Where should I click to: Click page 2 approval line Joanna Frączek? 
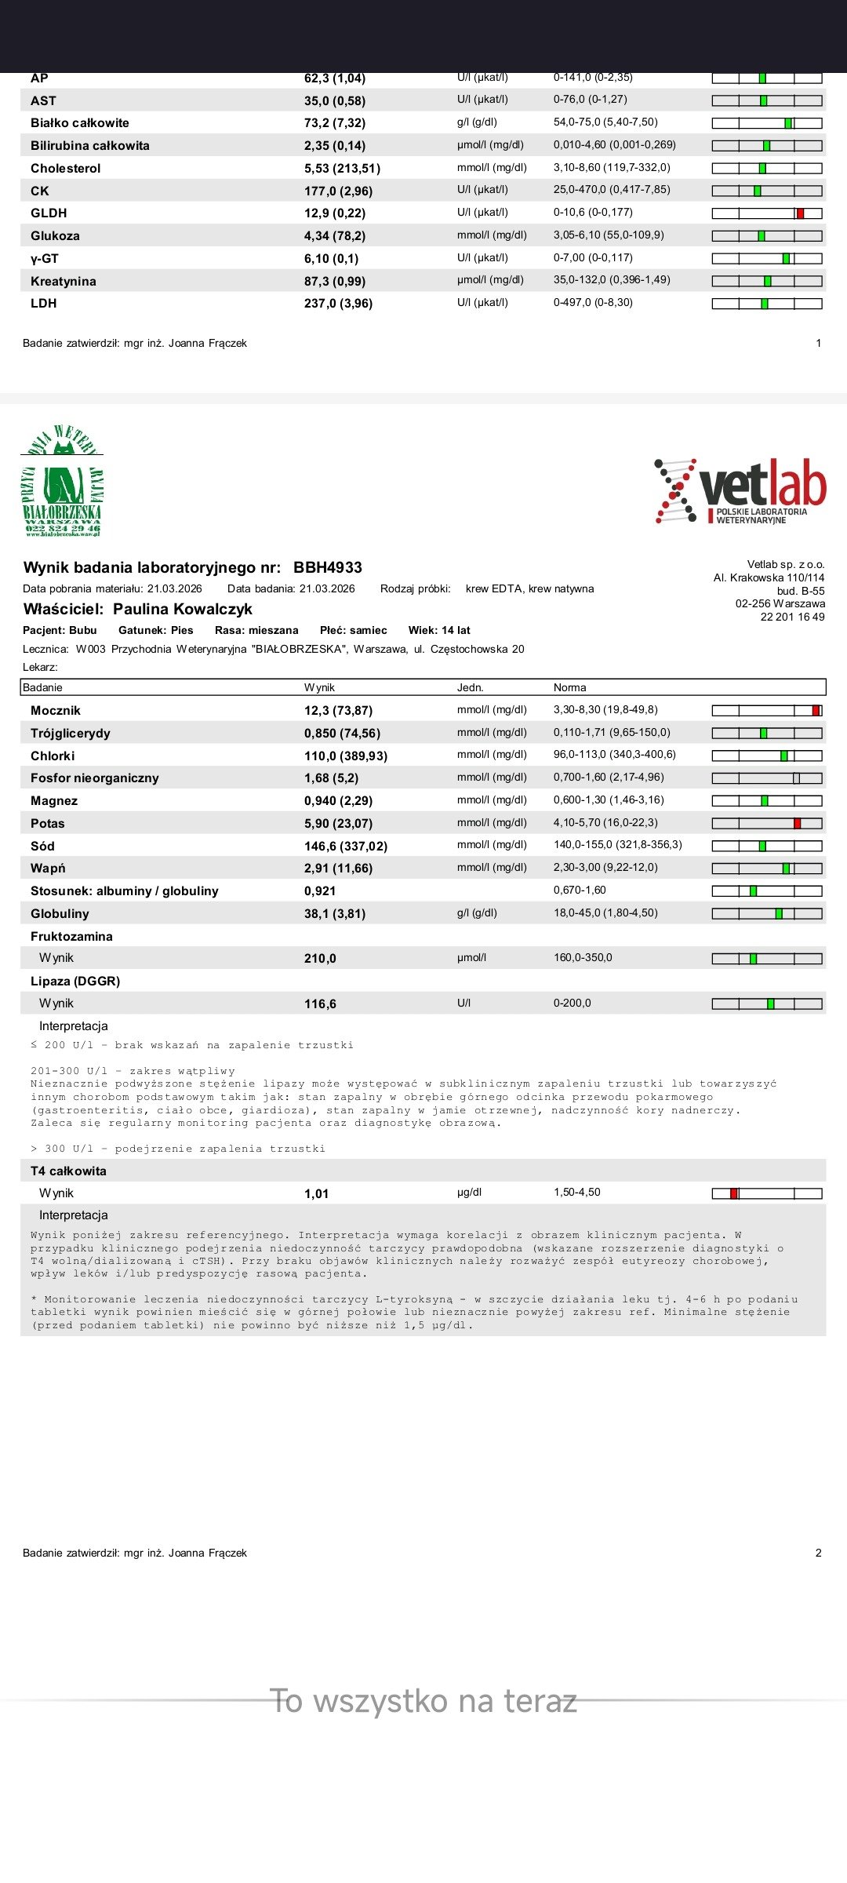point(135,1553)
